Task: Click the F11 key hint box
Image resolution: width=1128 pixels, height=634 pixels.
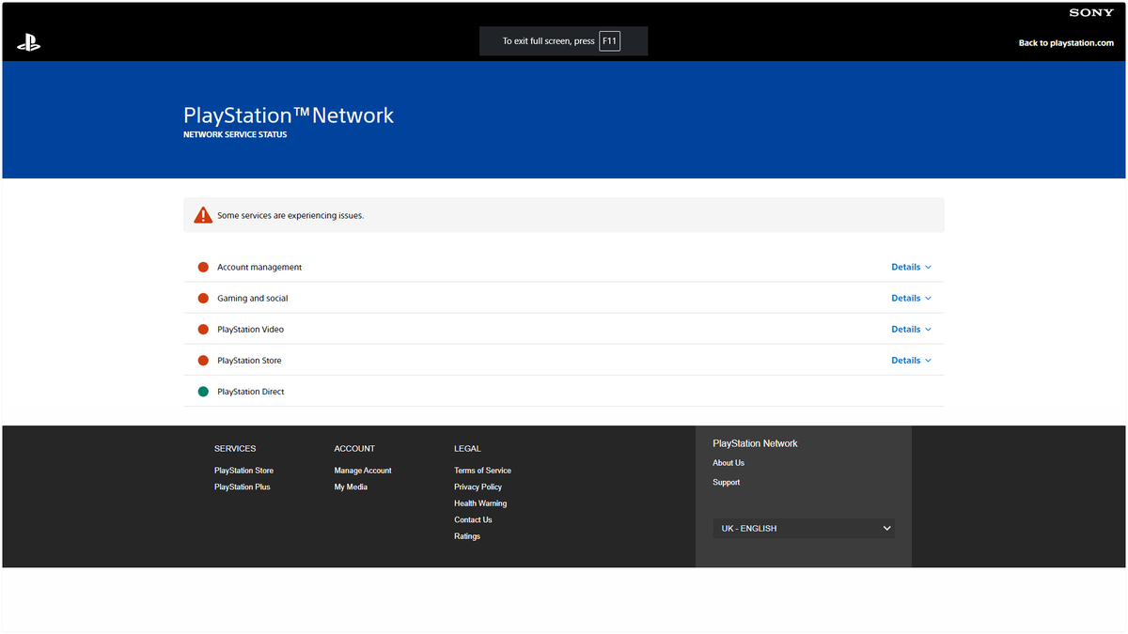Action: click(609, 41)
